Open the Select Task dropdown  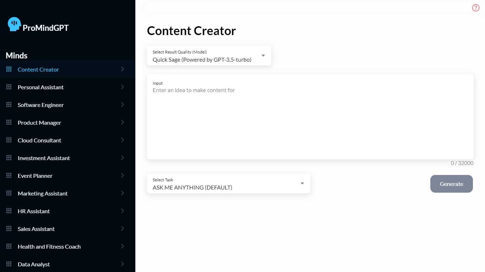coord(228,184)
